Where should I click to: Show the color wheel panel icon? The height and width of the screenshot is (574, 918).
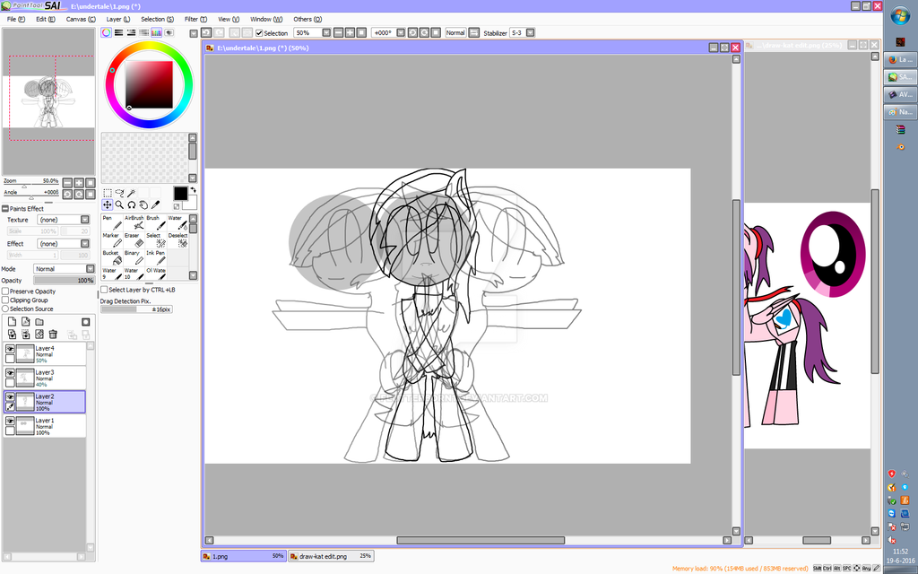pyautogui.click(x=106, y=33)
